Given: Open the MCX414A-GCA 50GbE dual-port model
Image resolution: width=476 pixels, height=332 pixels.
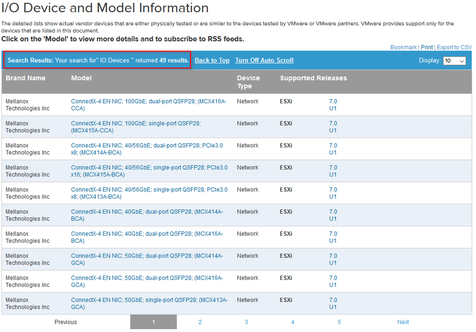Looking at the screenshot, I should coord(147,260).
